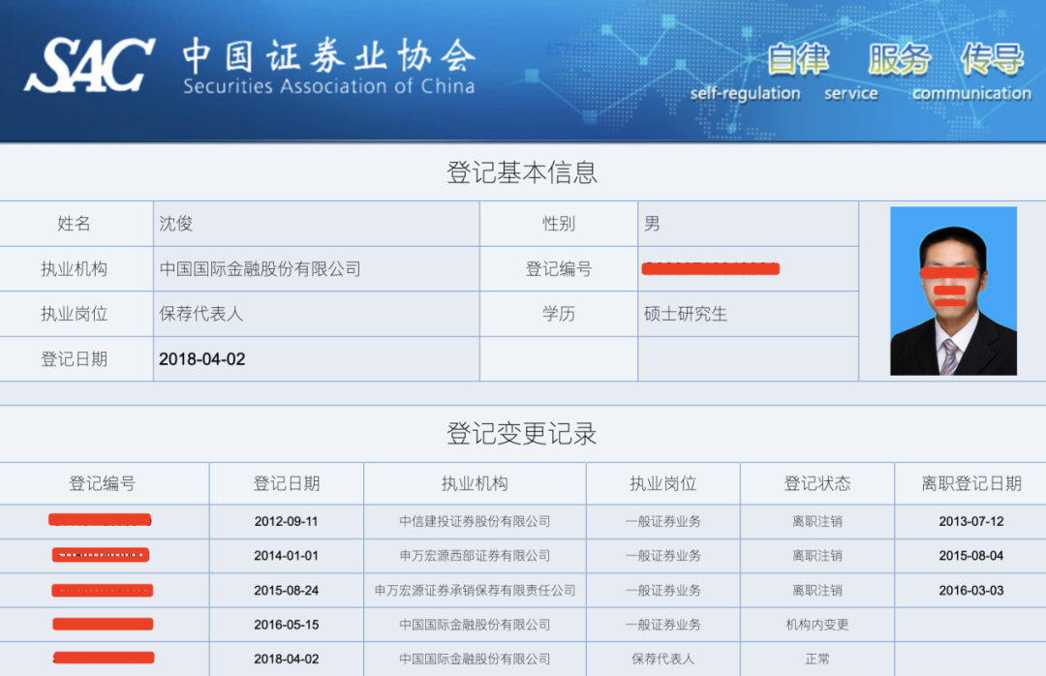Select the 机构内变更 status cell
Screen dimensions: 1046x676
click(817, 625)
